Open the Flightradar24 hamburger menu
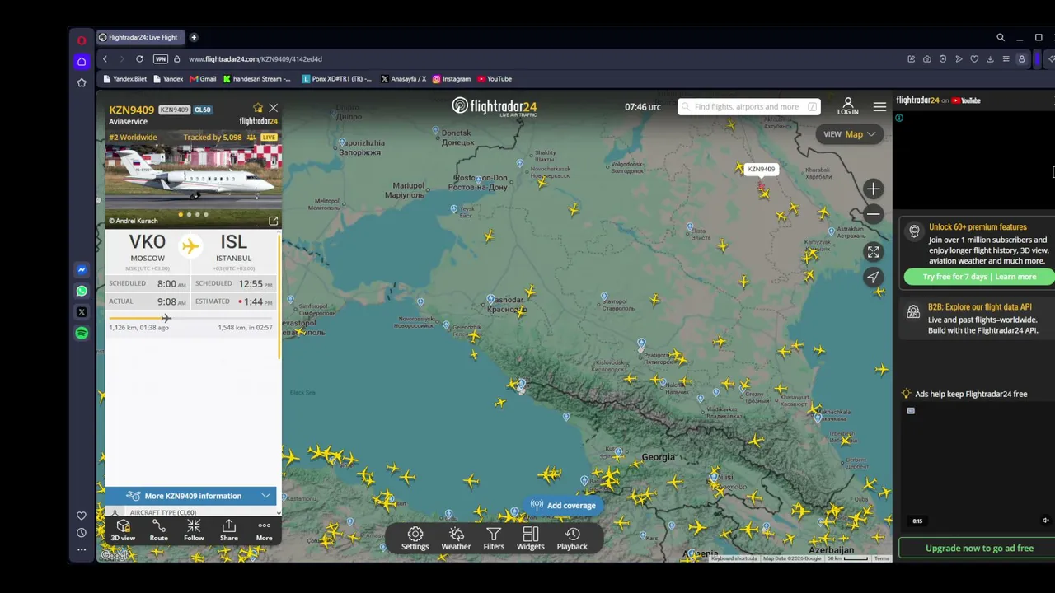The width and height of the screenshot is (1055, 593). 879,107
